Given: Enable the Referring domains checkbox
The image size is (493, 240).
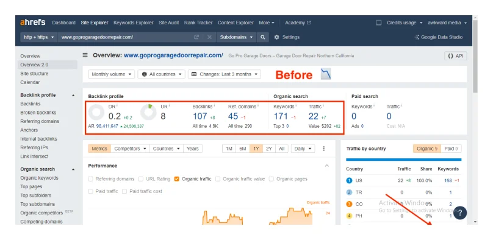Looking at the screenshot, I should point(90,179).
